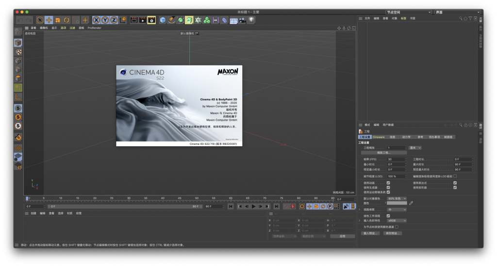Select the Scale tool
Screen dimensions: 497x266
[x=58, y=20]
